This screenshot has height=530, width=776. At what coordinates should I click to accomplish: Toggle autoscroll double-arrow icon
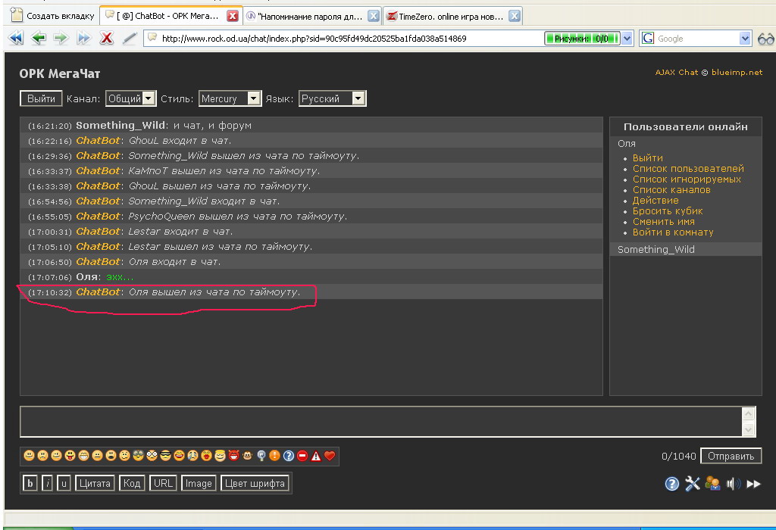point(753,484)
